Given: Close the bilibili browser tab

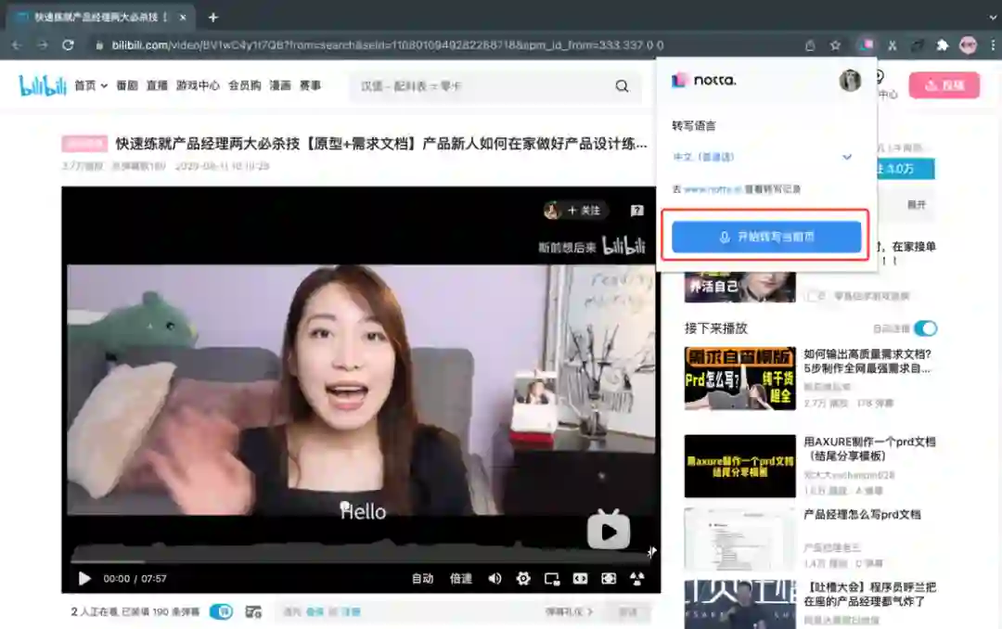Looking at the screenshot, I should [183, 18].
